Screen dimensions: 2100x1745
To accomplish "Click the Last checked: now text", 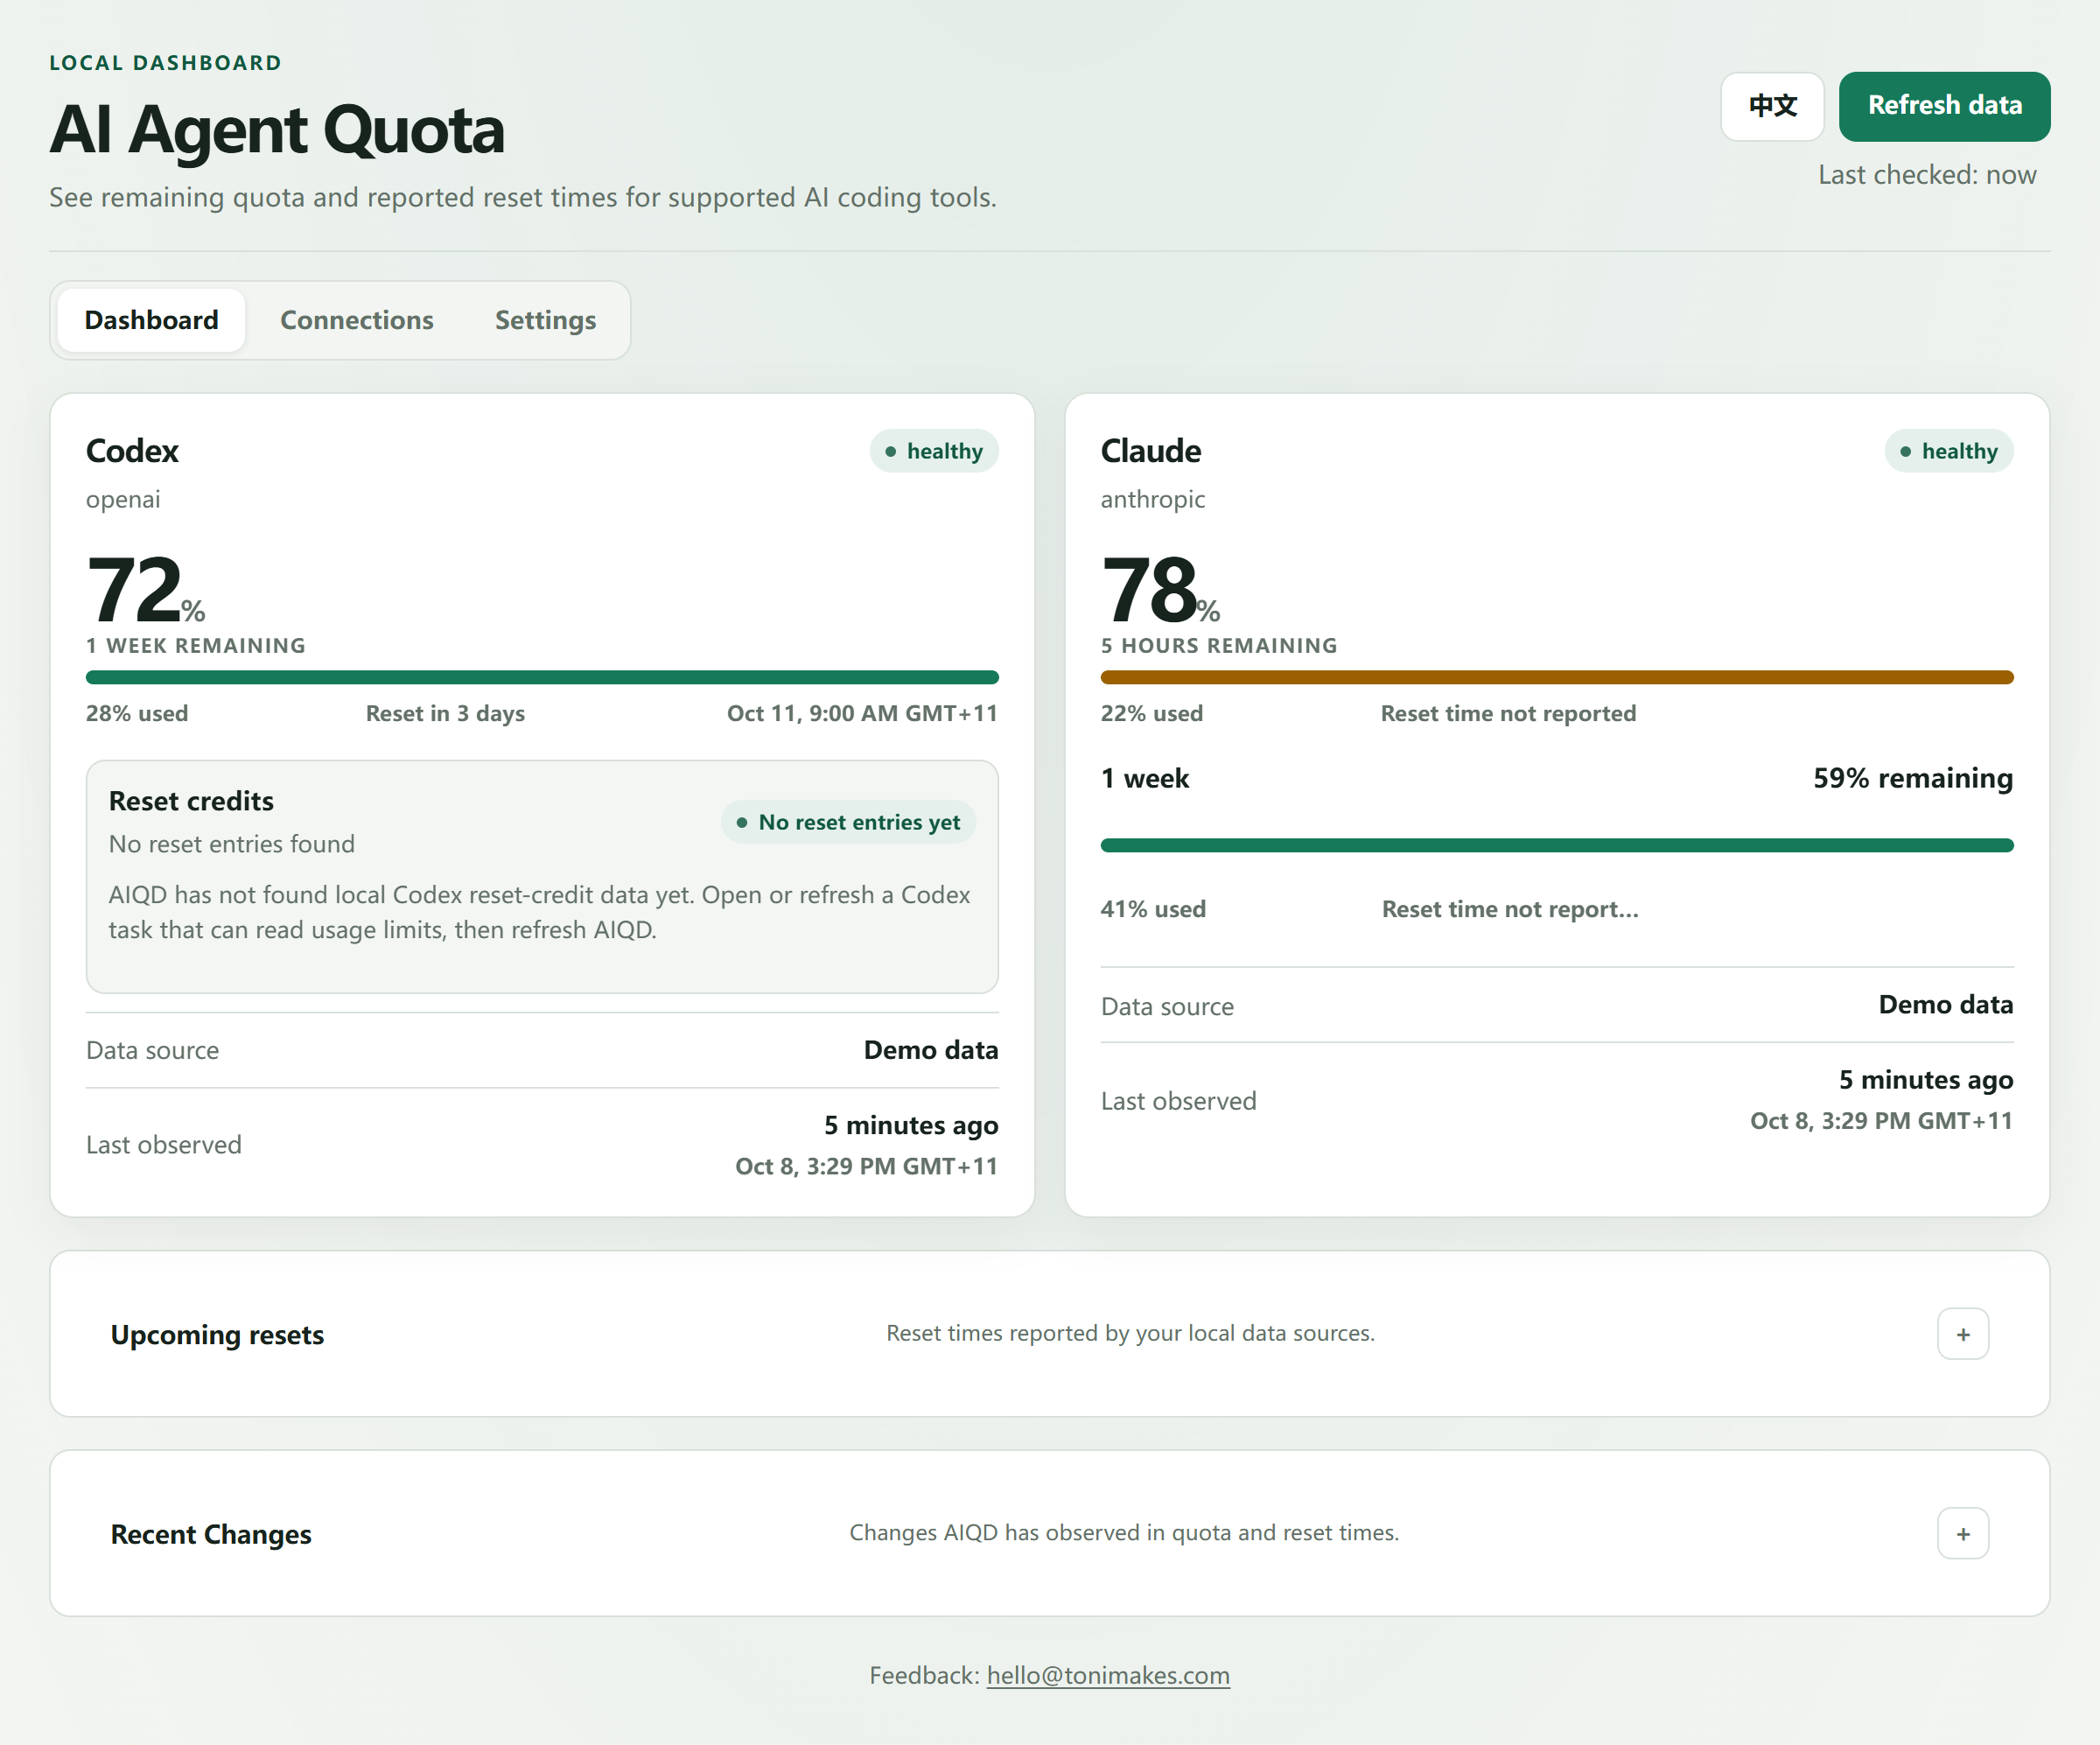I will pyautogui.click(x=1927, y=175).
